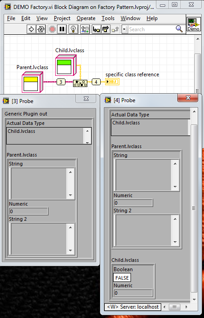Click String 2 scrollbar up arrow in Probe 4

(175, 219)
